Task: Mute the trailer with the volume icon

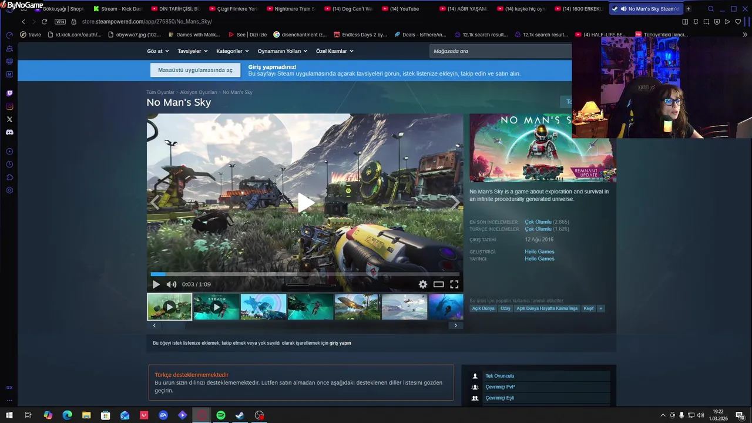Action: (x=172, y=284)
